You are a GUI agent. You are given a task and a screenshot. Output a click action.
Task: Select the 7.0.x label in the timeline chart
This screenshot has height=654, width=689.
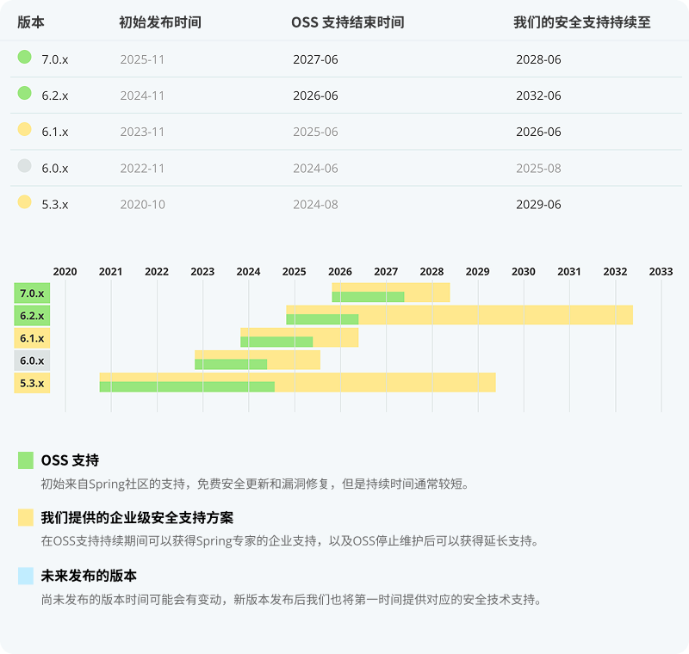(x=32, y=293)
